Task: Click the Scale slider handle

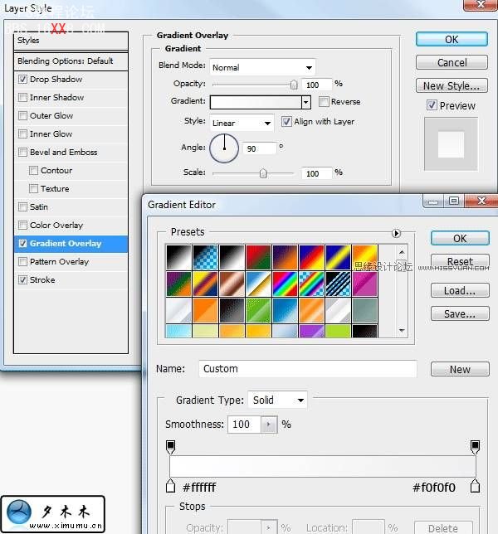Action: click(263, 173)
